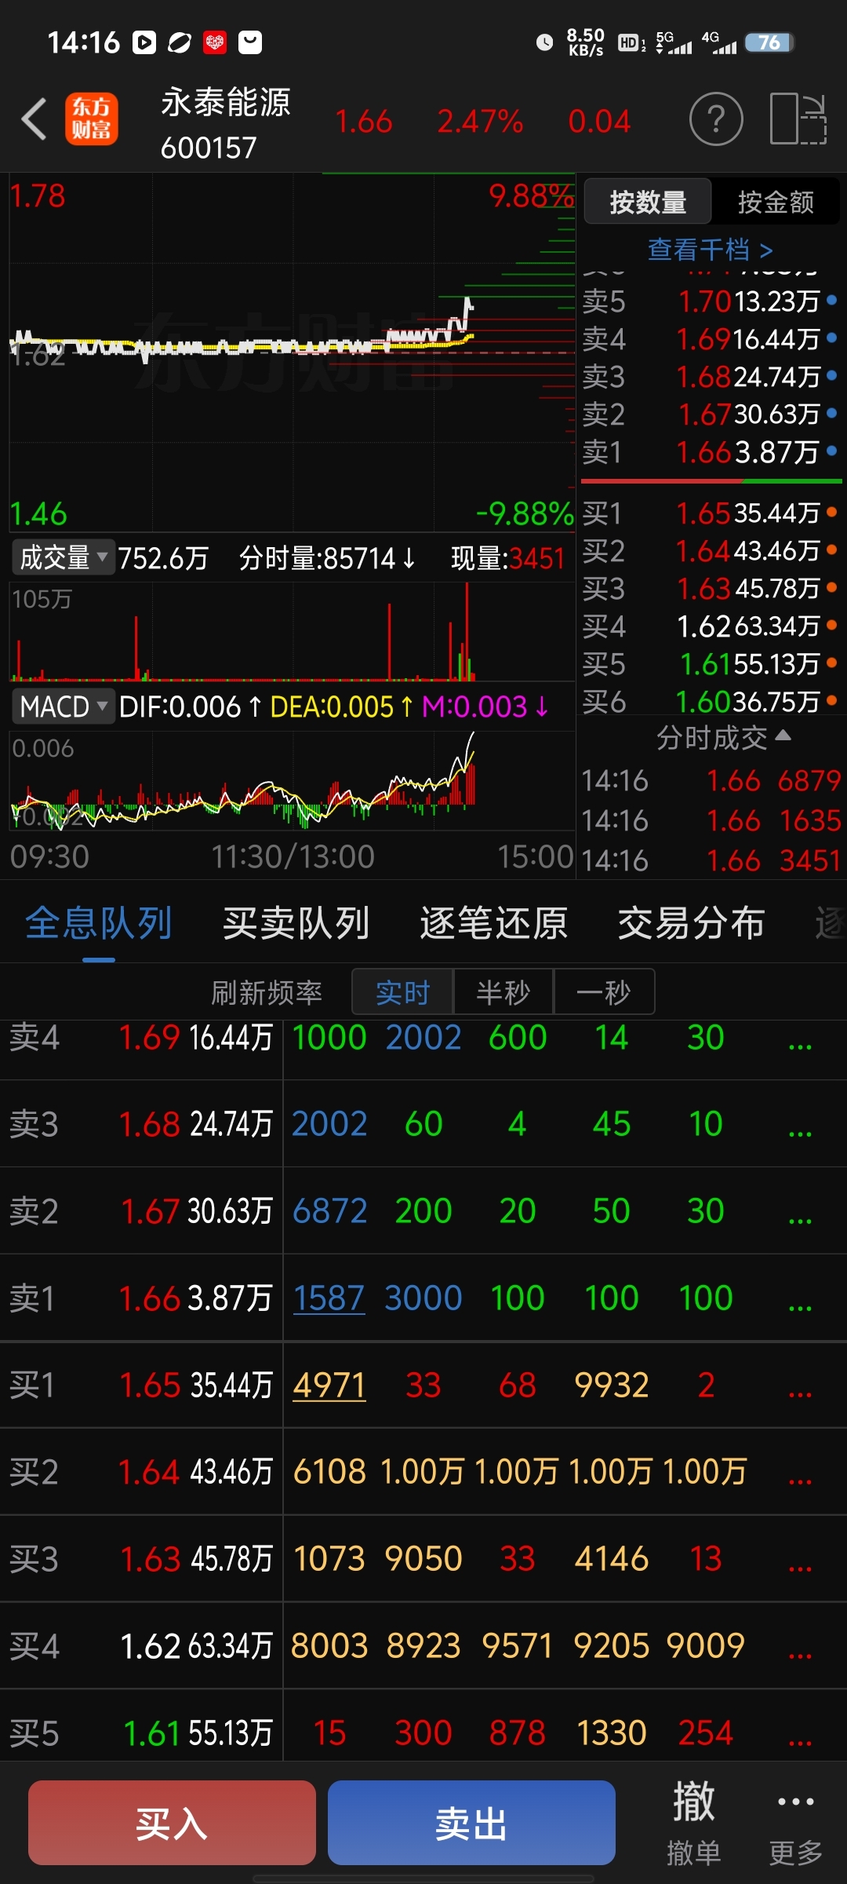The image size is (847, 1884).
Task: Tap the blue 卖出 button
Action: 471,1823
